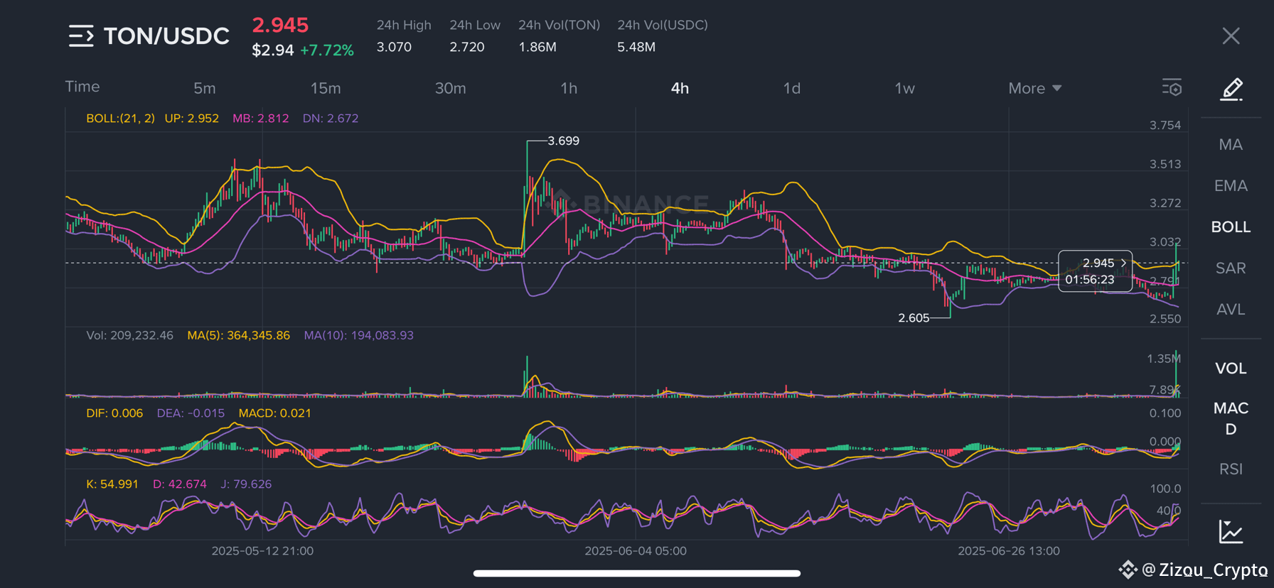The height and width of the screenshot is (588, 1274).
Task: Click the DEA: -0.015 label
Action: [x=191, y=413]
